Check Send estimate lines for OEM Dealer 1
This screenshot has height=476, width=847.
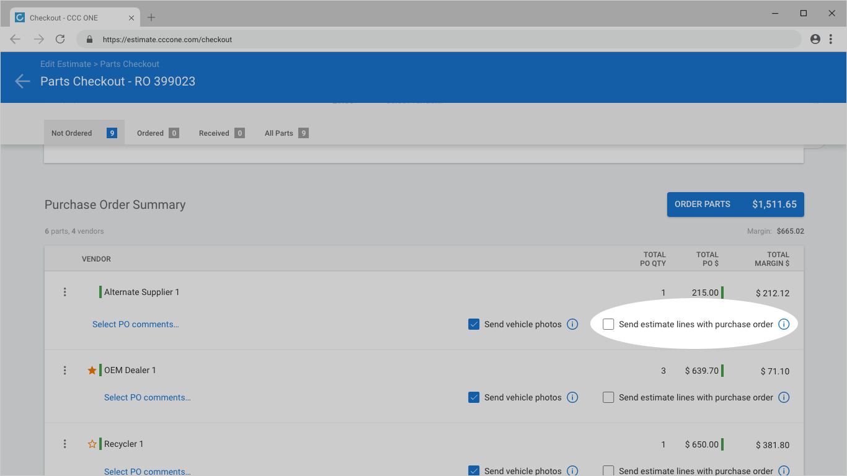coord(608,397)
